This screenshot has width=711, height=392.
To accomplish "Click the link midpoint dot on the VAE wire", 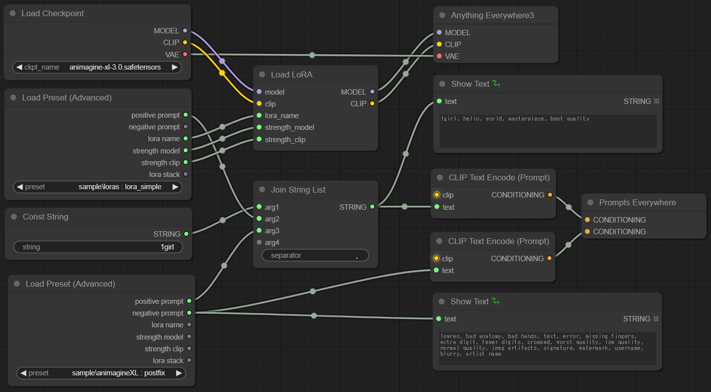I will 312,55.
